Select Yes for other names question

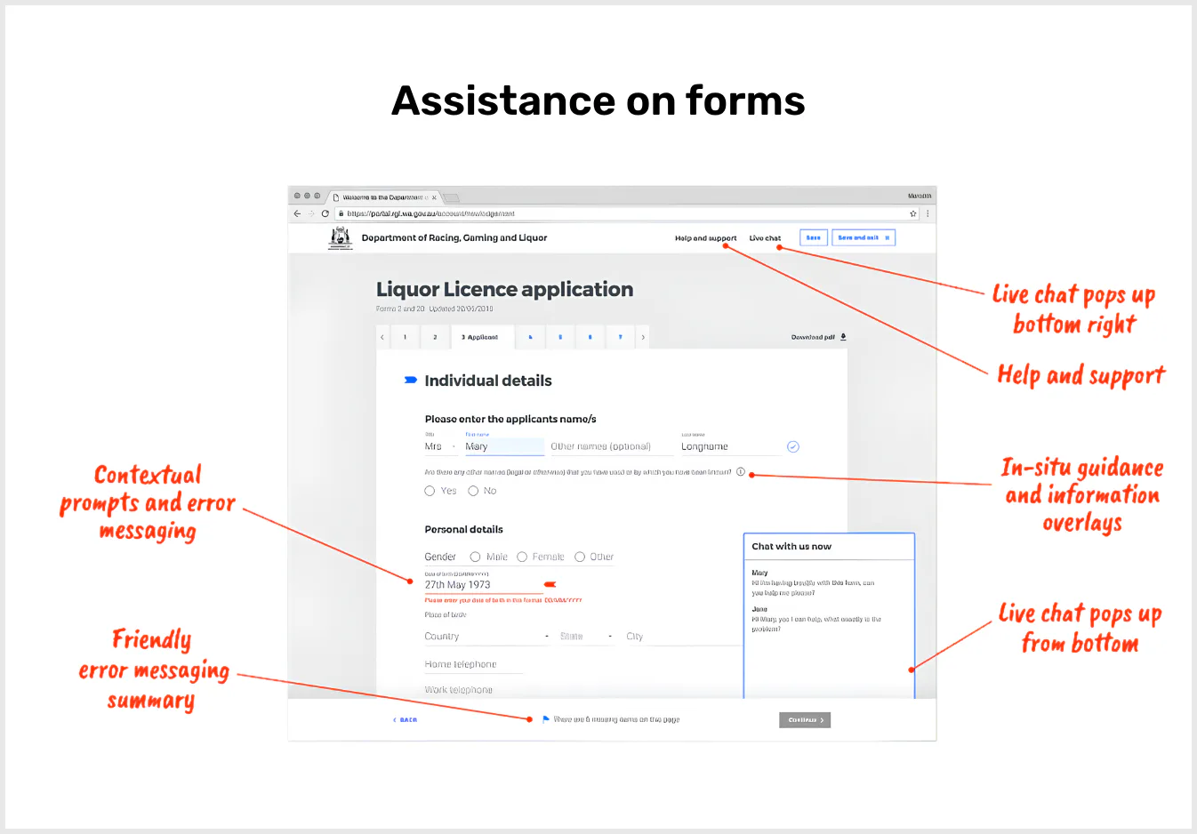[430, 491]
